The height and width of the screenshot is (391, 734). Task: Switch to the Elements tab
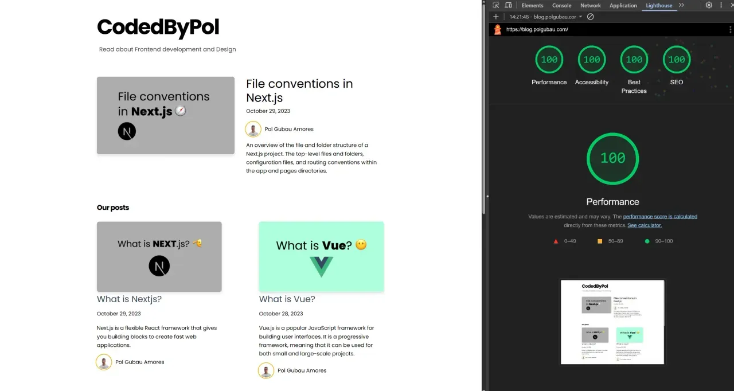[x=532, y=6]
